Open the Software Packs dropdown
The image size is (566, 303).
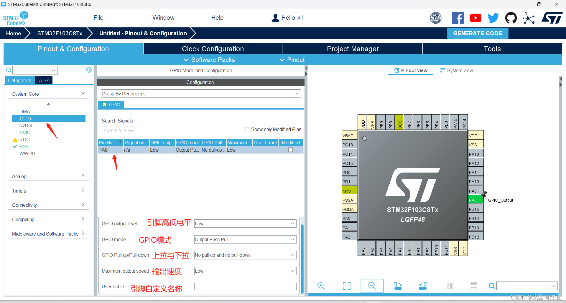point(209,60)
